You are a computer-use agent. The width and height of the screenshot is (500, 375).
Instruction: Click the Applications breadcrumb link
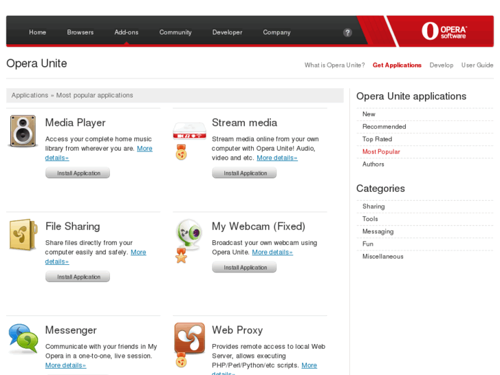(30, 95)
